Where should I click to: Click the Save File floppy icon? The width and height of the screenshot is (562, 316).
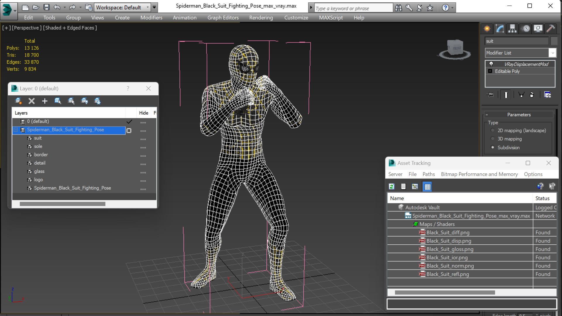[46, 7]
